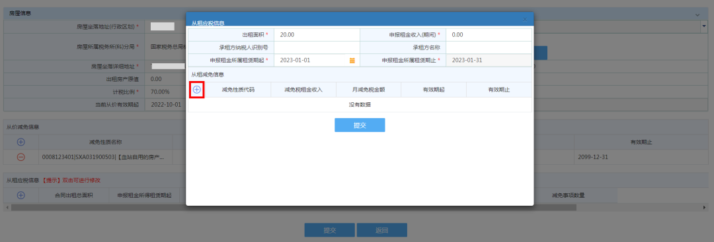Click the 承租方名称 input field
The image size is (714, 242).
coord(489,47)
